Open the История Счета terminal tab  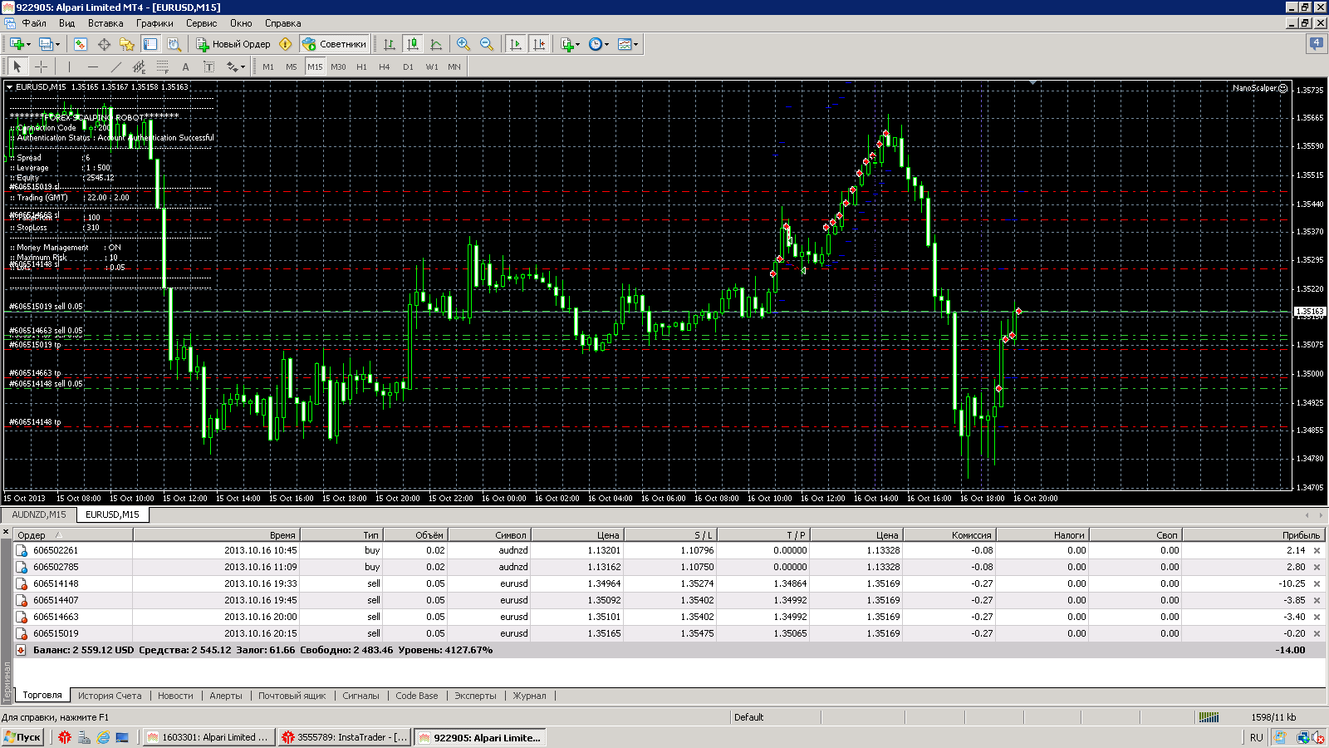click(x=110, y=696)
